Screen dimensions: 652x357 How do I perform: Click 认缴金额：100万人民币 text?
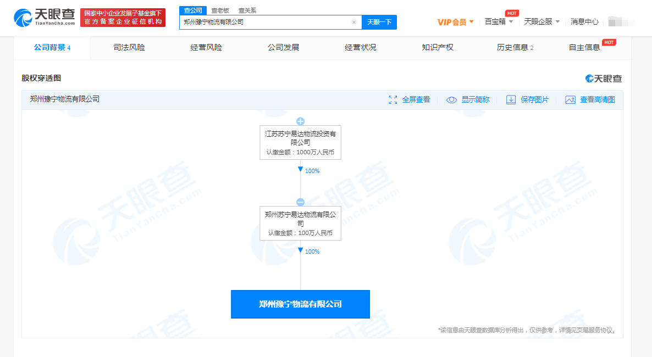pos(300,233)
